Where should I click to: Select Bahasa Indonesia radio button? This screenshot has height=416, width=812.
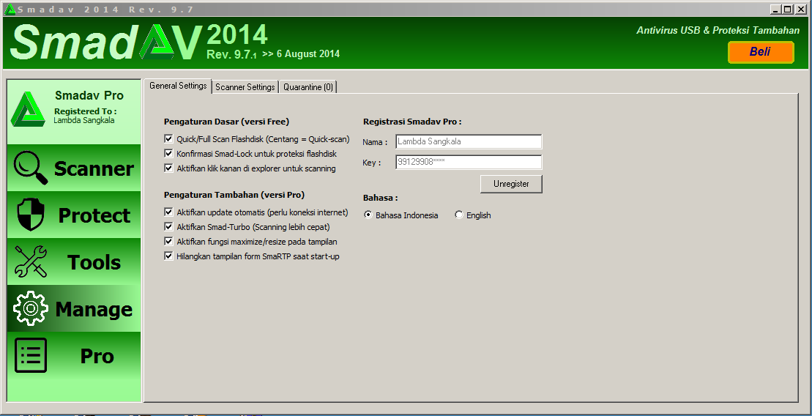368,215
